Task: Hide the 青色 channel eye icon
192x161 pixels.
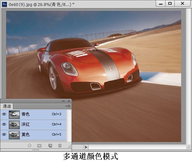Action: [x=4, y=114]
